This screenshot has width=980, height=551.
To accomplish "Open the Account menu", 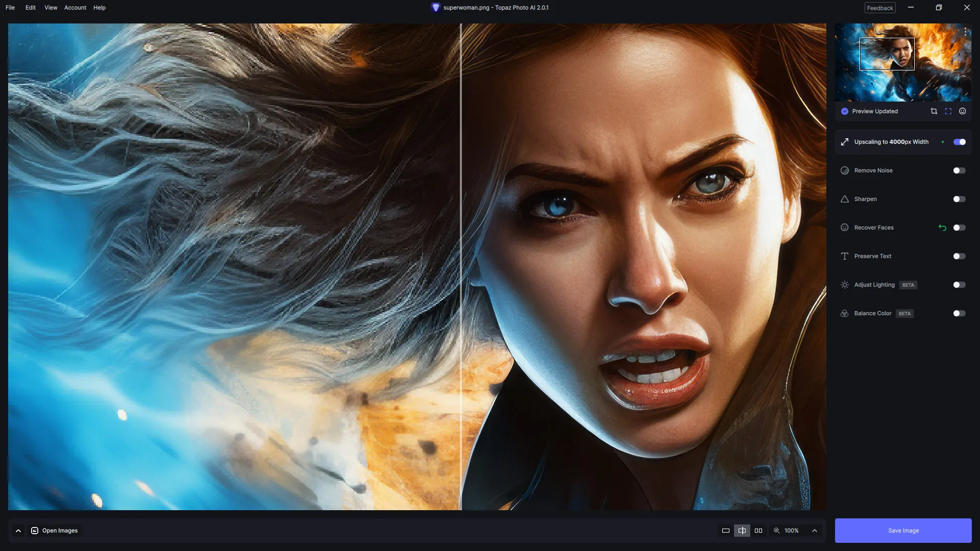I will click(75, 8).
